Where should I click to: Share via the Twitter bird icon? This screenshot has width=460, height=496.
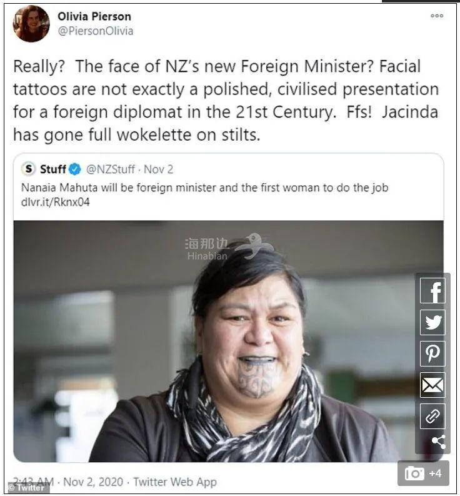[x=432, y=322]
